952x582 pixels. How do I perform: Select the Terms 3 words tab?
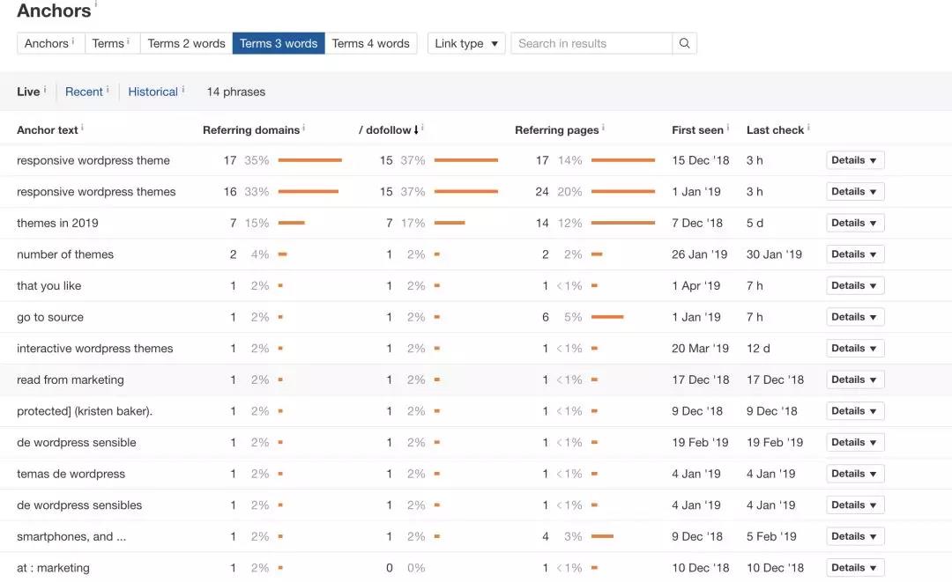tap(279, 43)
